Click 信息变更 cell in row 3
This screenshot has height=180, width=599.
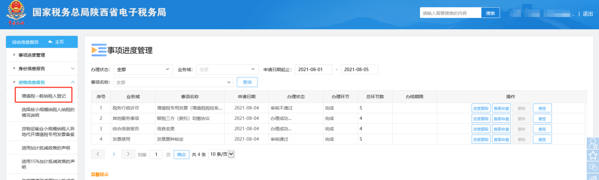click(x=190, y=129)
